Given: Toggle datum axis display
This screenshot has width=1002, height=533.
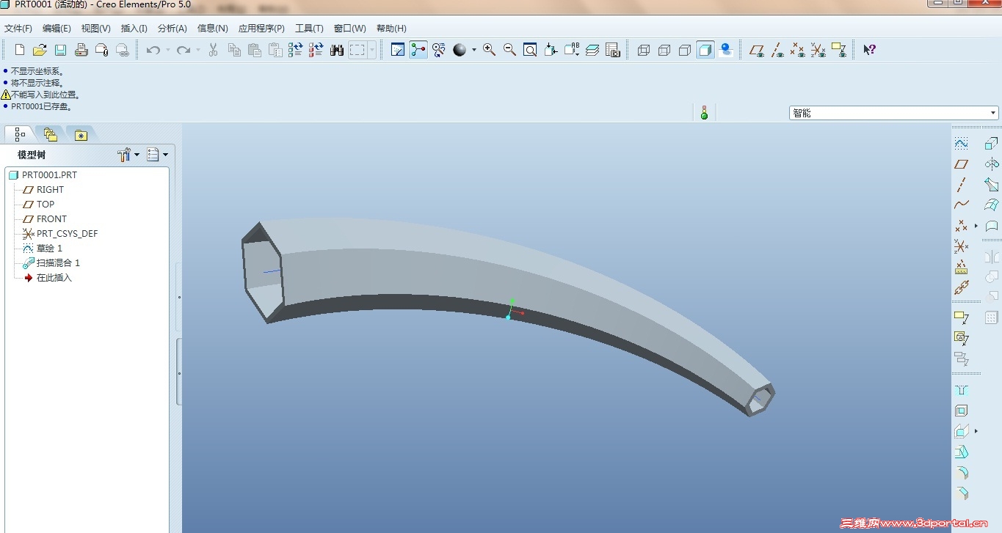Looking at the screenshot, I should click(777, 50).
